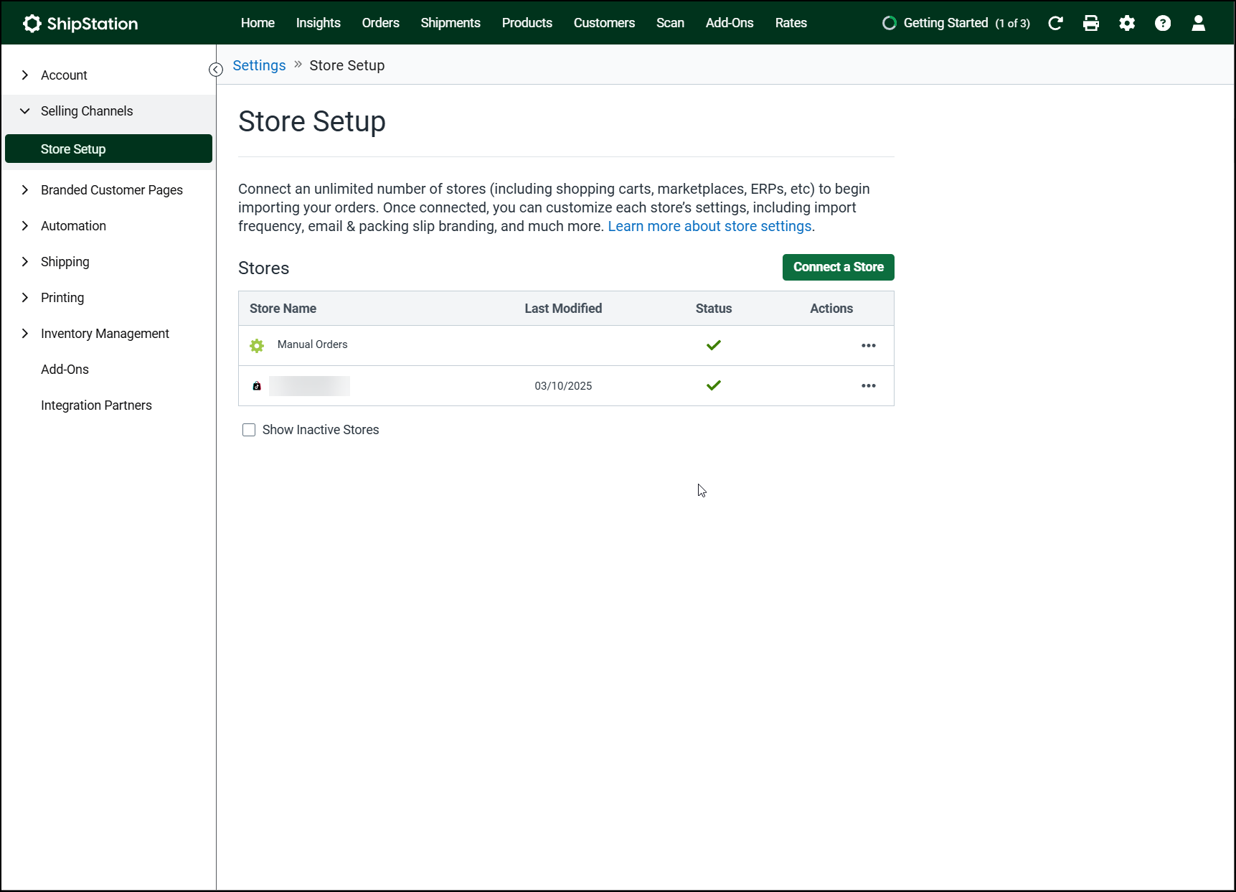Open the actions ellipsis for Manual Orders
Image resolution: width=1236 pixels, height=892 pixels.
coord(869,345)
